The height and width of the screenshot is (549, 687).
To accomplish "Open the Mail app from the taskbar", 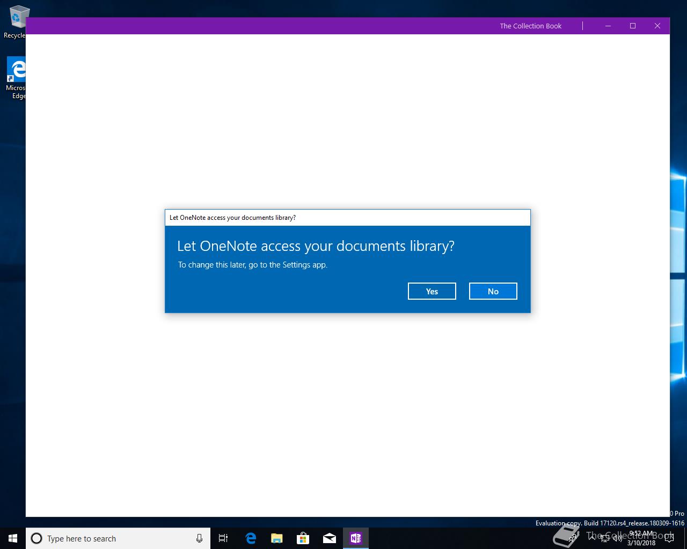I will pos(330,538).
